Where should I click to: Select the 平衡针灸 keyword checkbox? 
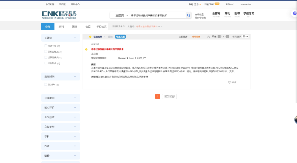45,63
